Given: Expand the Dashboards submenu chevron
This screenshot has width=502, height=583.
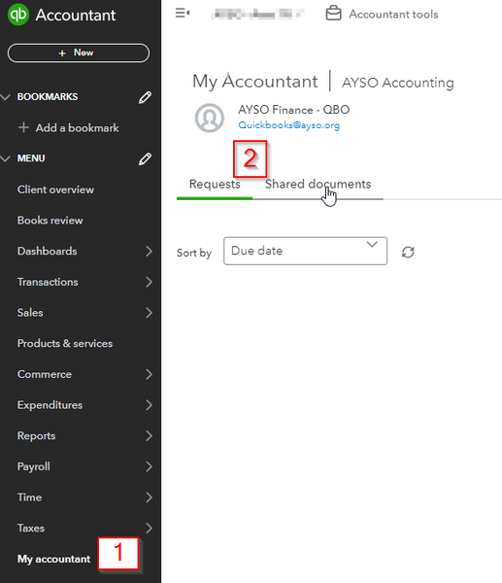Looking at the screenshot, I should coord(149,251).
